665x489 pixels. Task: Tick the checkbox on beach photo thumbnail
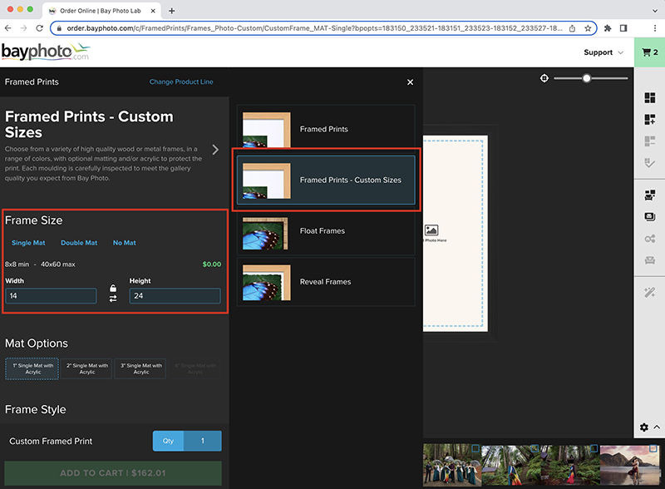click(x=653, y=448)
